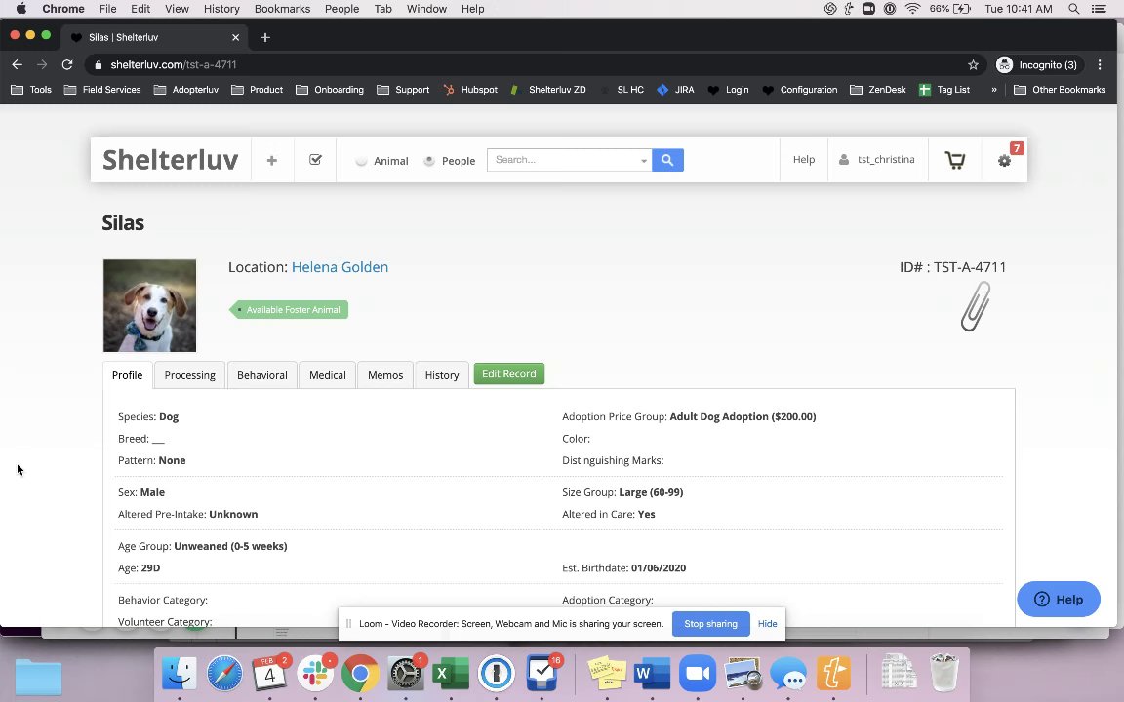Launch Zoom from the dock
Viewport: 1124px width, 702px height.
click(698, 674)
